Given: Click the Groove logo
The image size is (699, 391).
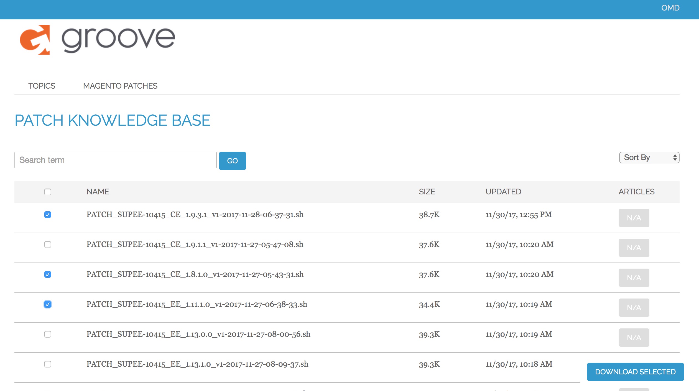Looking at the screenshot, I should pyautogui.click(x=98, y=40).
